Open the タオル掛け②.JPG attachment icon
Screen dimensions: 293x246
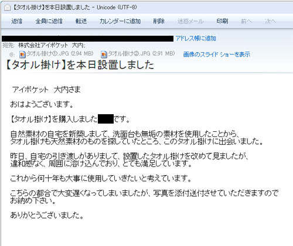tap(104, 54)
